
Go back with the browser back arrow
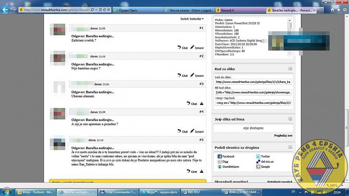pos(5,10)
